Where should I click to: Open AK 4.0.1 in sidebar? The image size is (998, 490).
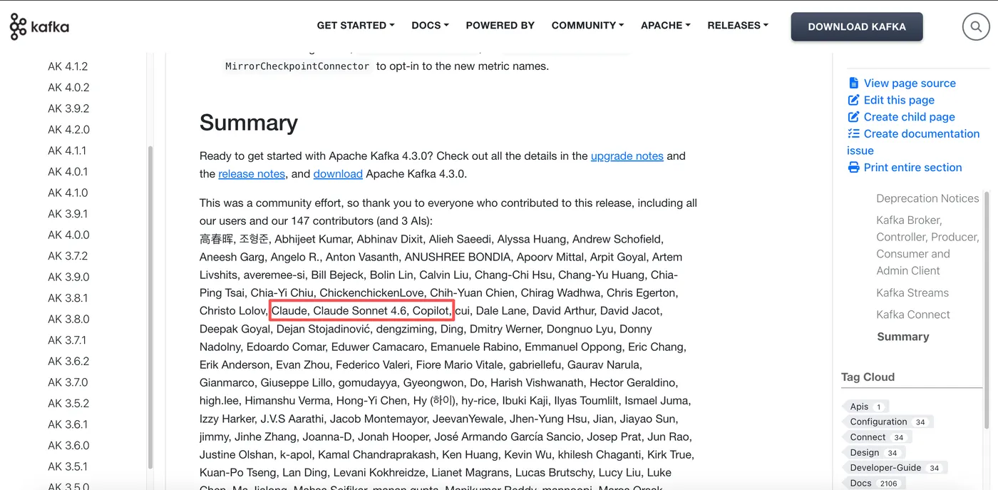(68, 171)
